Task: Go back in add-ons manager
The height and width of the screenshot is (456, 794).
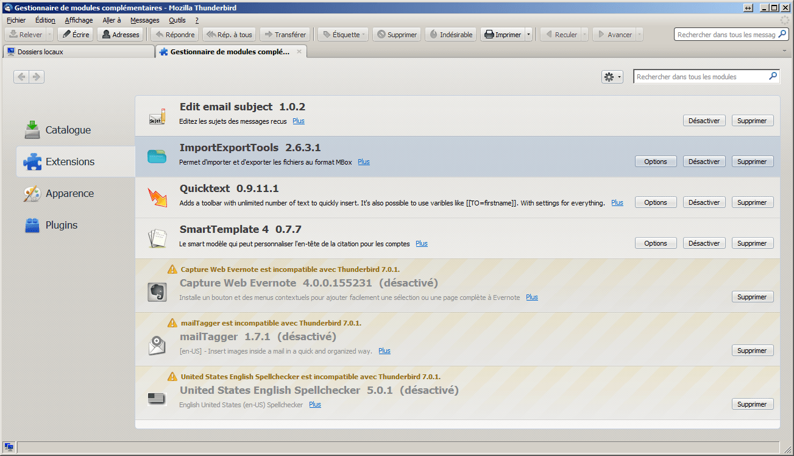Action: (21, 77)
